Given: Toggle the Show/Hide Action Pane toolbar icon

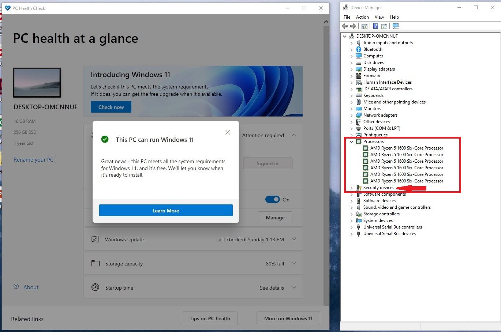Looking at the screenshot, I should 384,26.
